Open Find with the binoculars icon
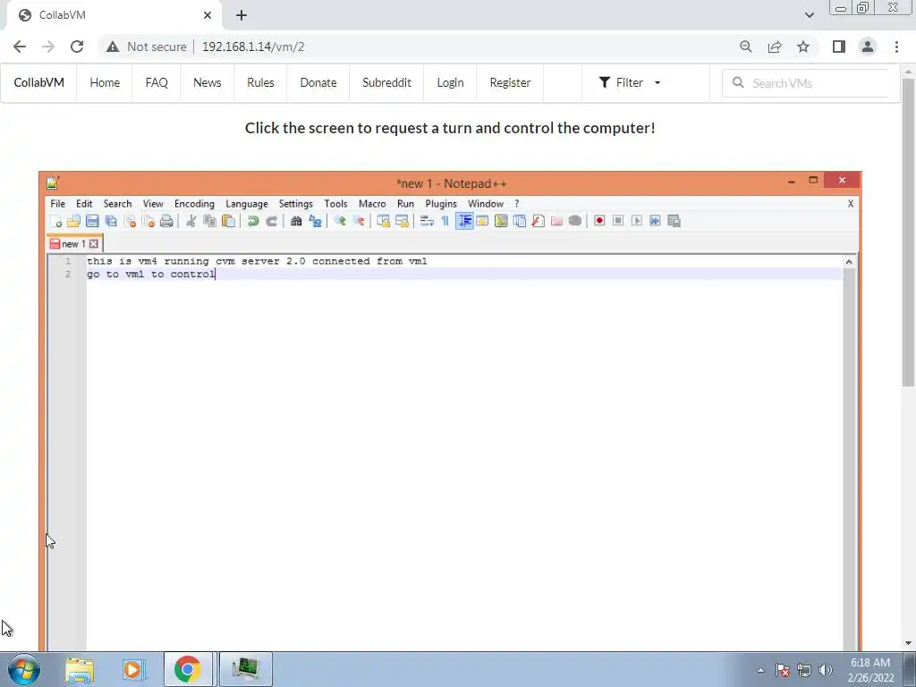Image resolution: width=916 pixels, height=687 pixels. click(296, 221)
